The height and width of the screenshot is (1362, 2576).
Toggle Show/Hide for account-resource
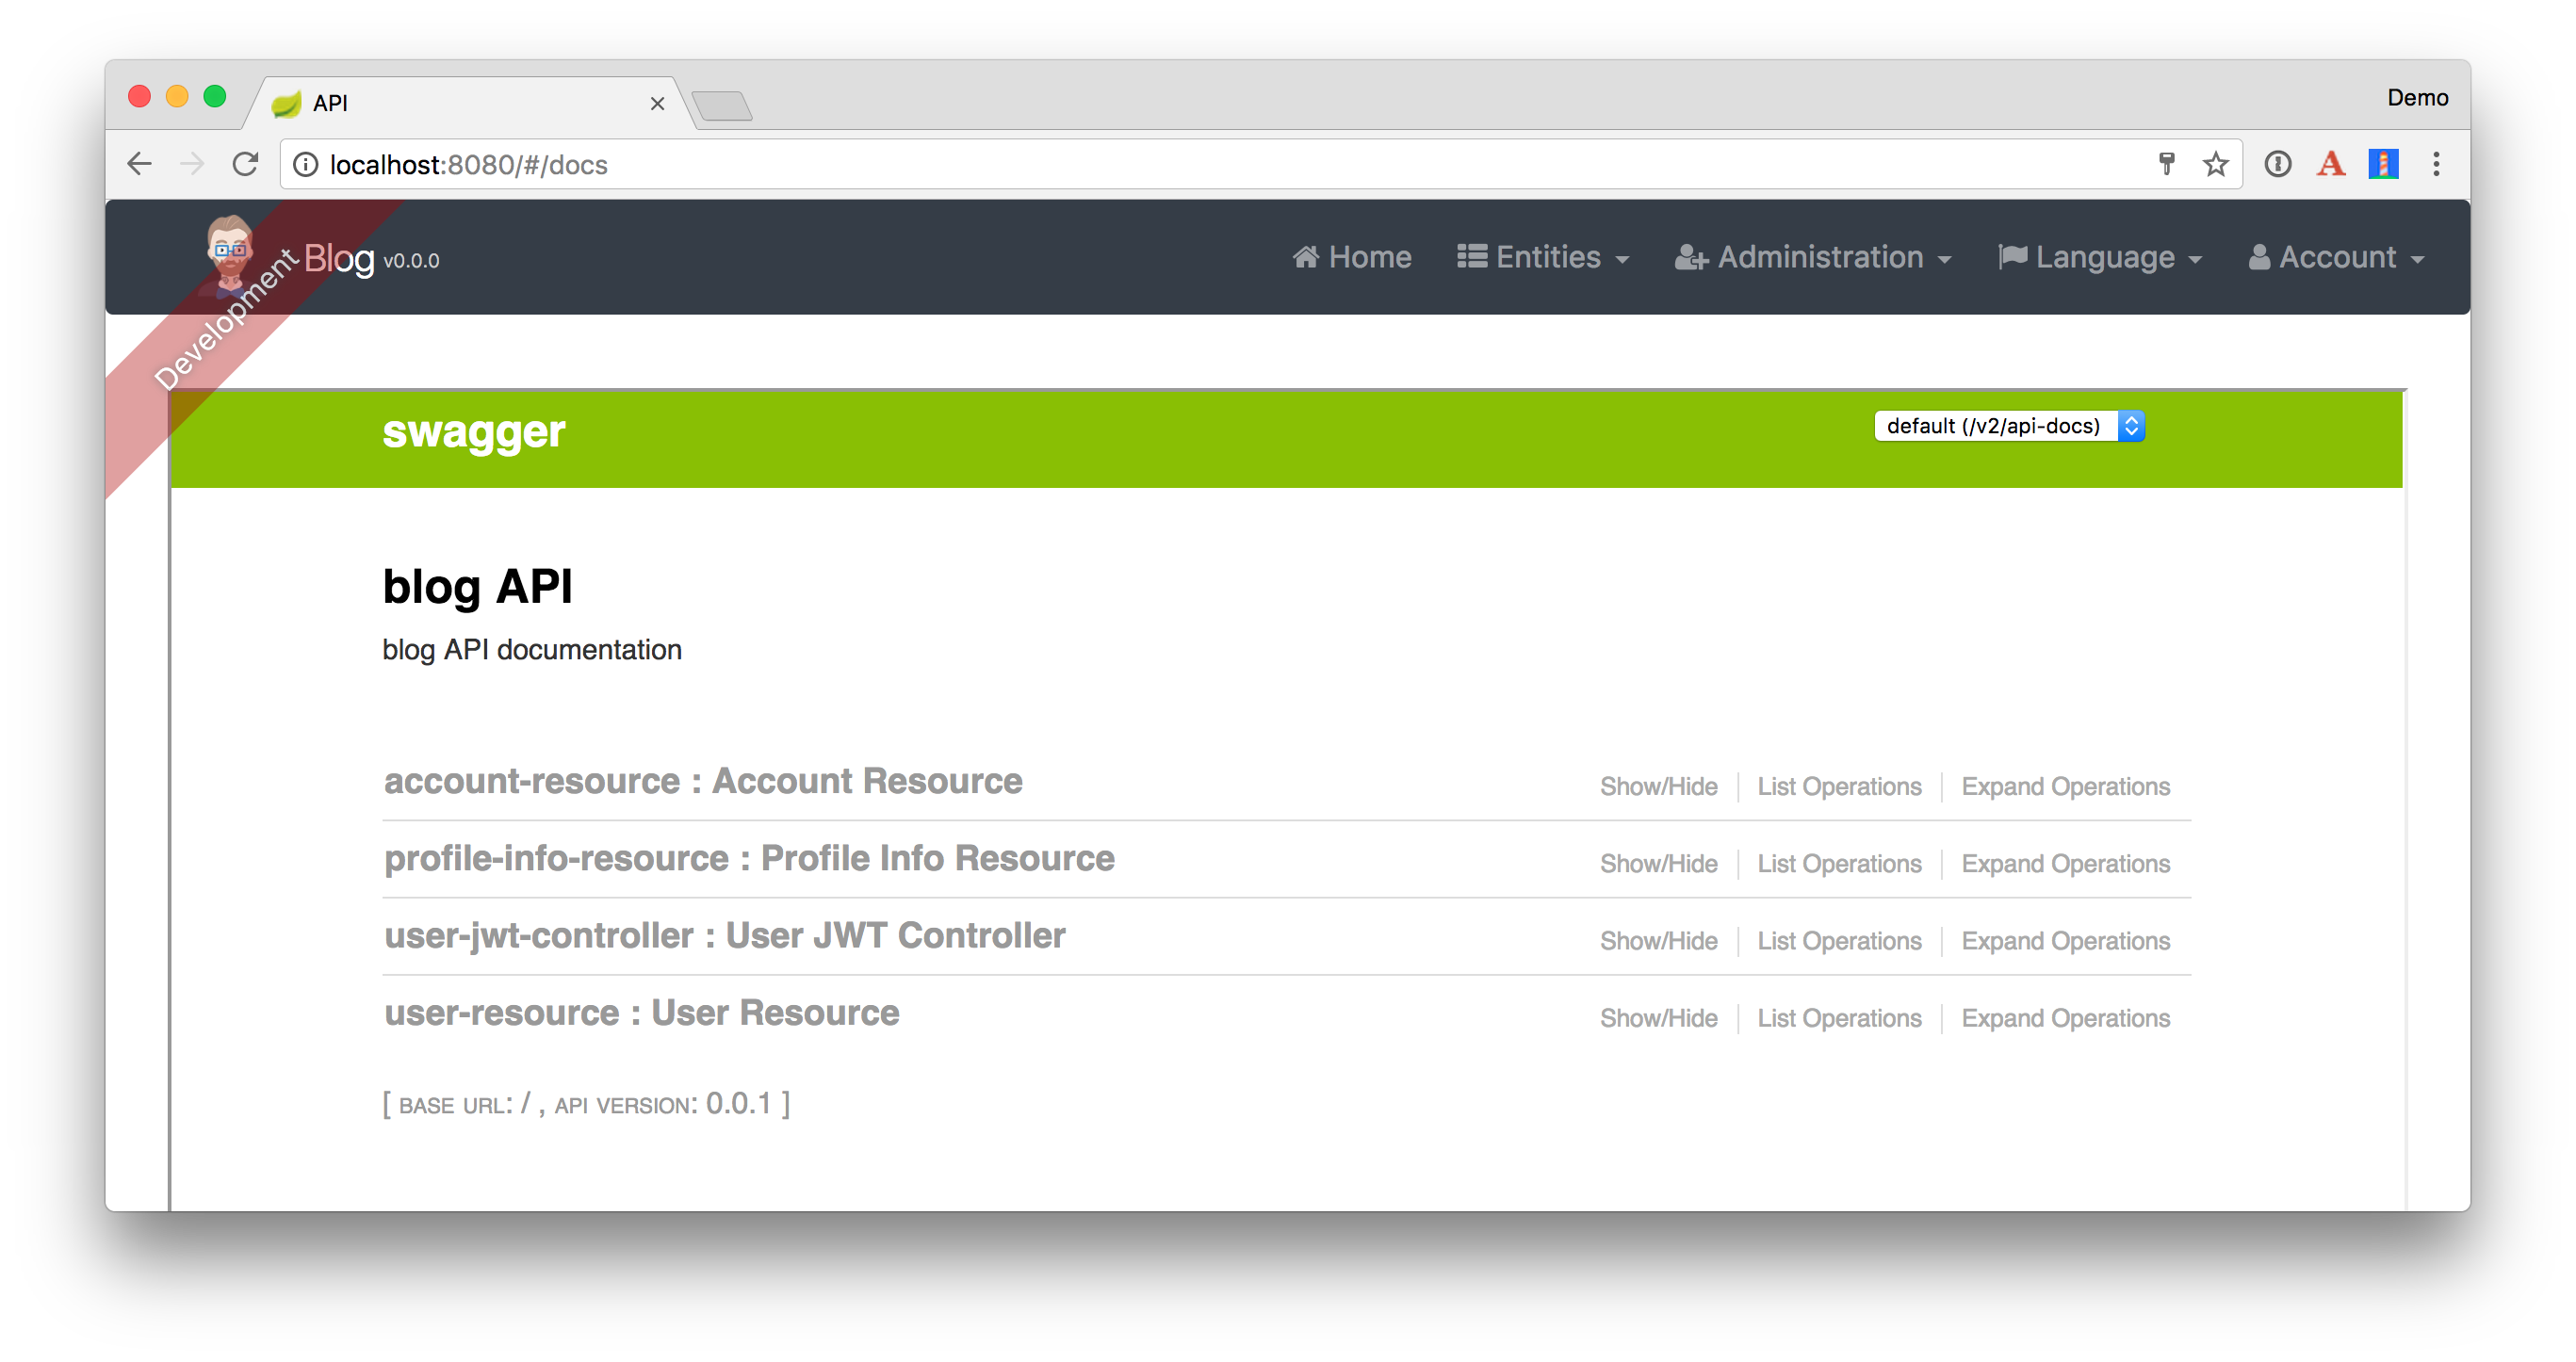click(1658, 786)
